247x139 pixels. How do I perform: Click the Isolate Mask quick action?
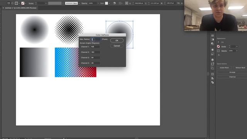pos(224,68)
